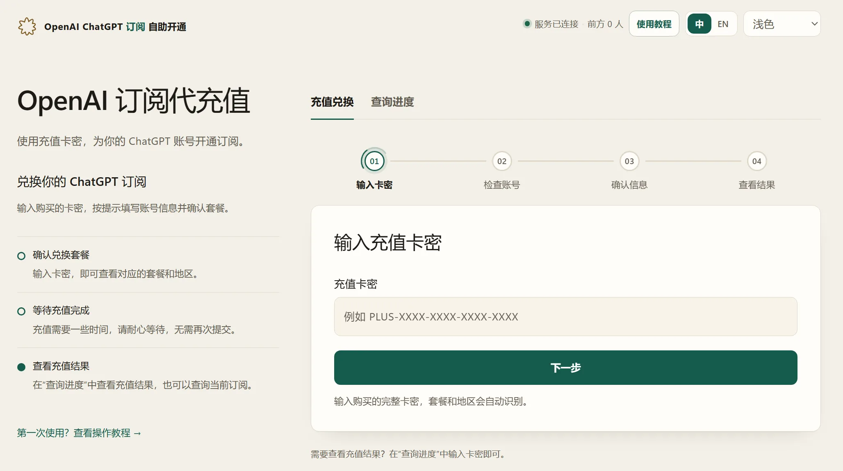The height and width of the screenshot is (471, 843).
Task: Switch to the 查询进度 tab
Action: [x=392, y=102]
